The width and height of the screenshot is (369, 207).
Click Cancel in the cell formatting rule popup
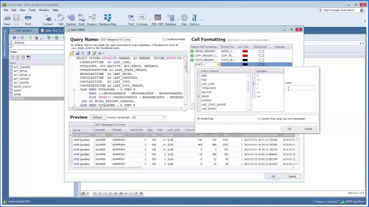point(308,129)
